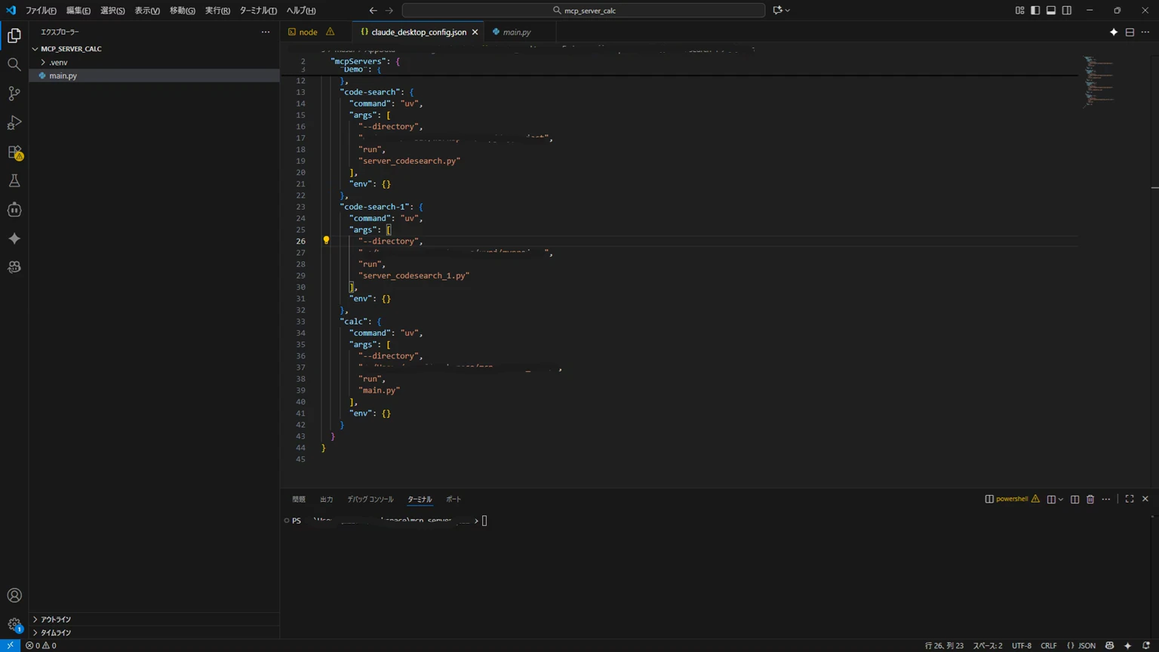Screen dimensions: 1159x652
Task: Switch to the 問題 panel tab
Action: tap(299, 500)
